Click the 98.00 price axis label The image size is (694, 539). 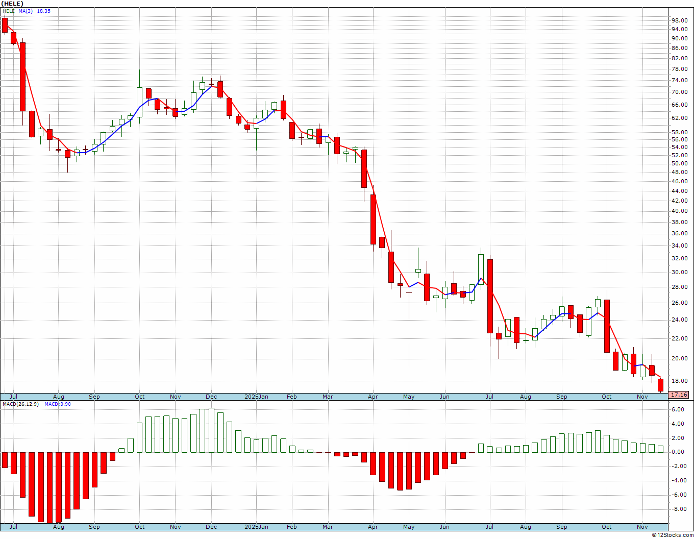click(679, 20)
